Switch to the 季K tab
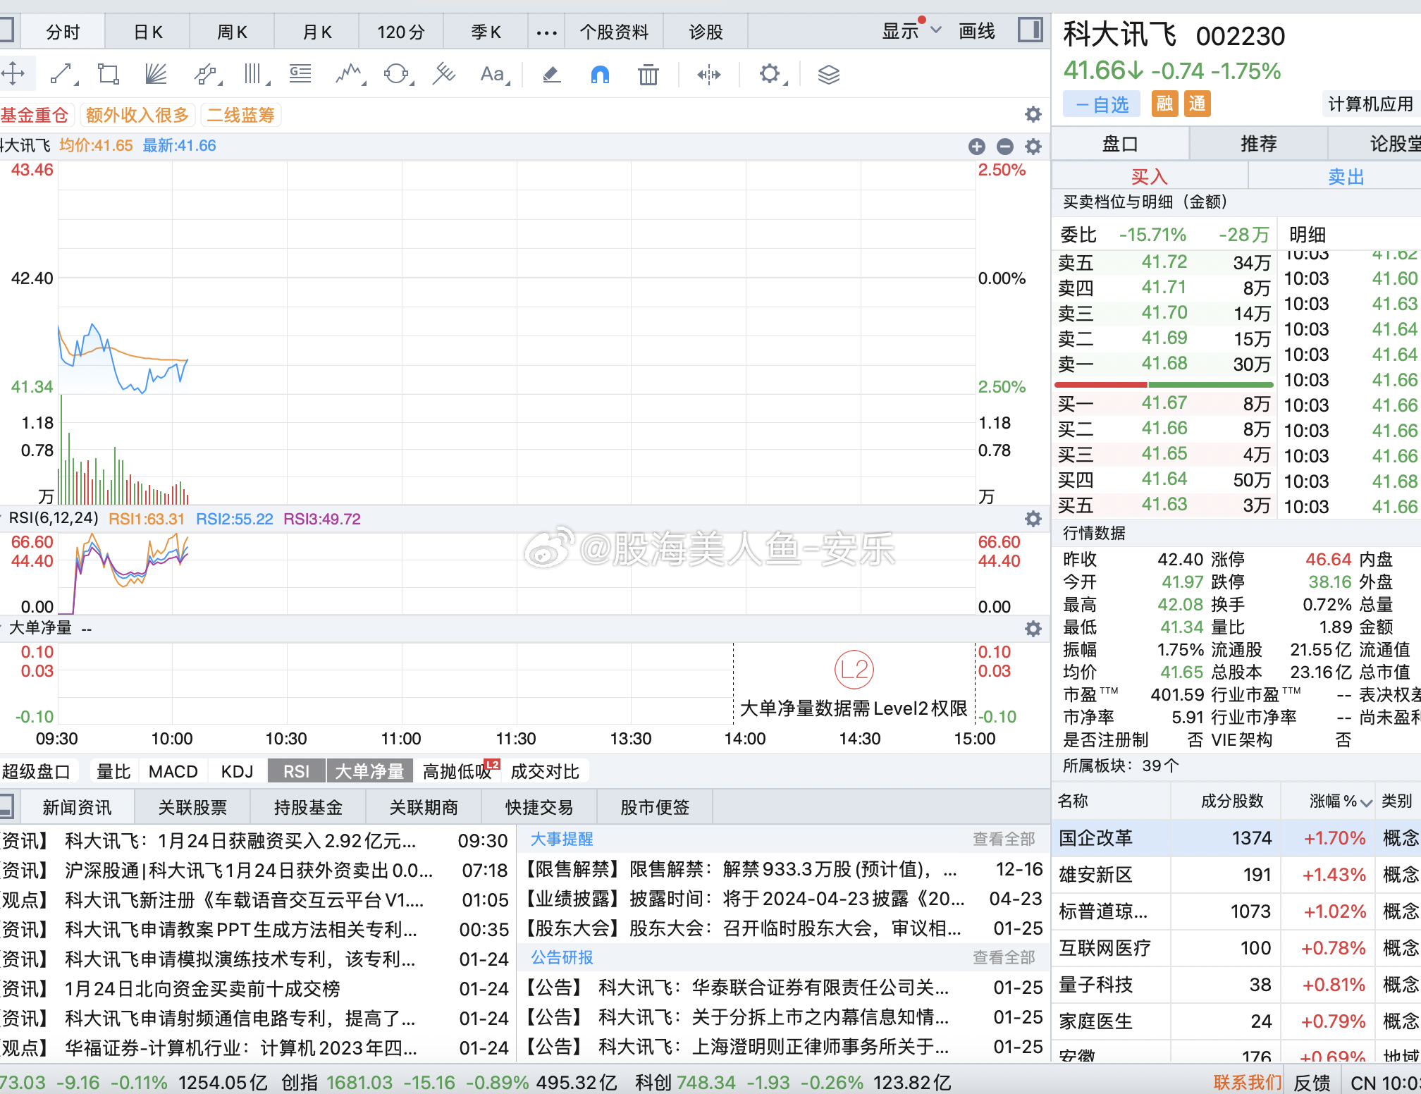Screen dimensions: 1421x1094 pyautogui.click(x=486, y=32)
